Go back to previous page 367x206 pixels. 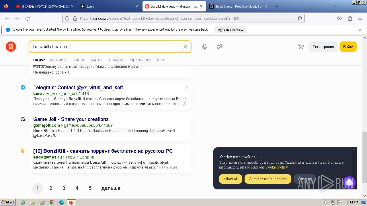(x=7, y=18)
